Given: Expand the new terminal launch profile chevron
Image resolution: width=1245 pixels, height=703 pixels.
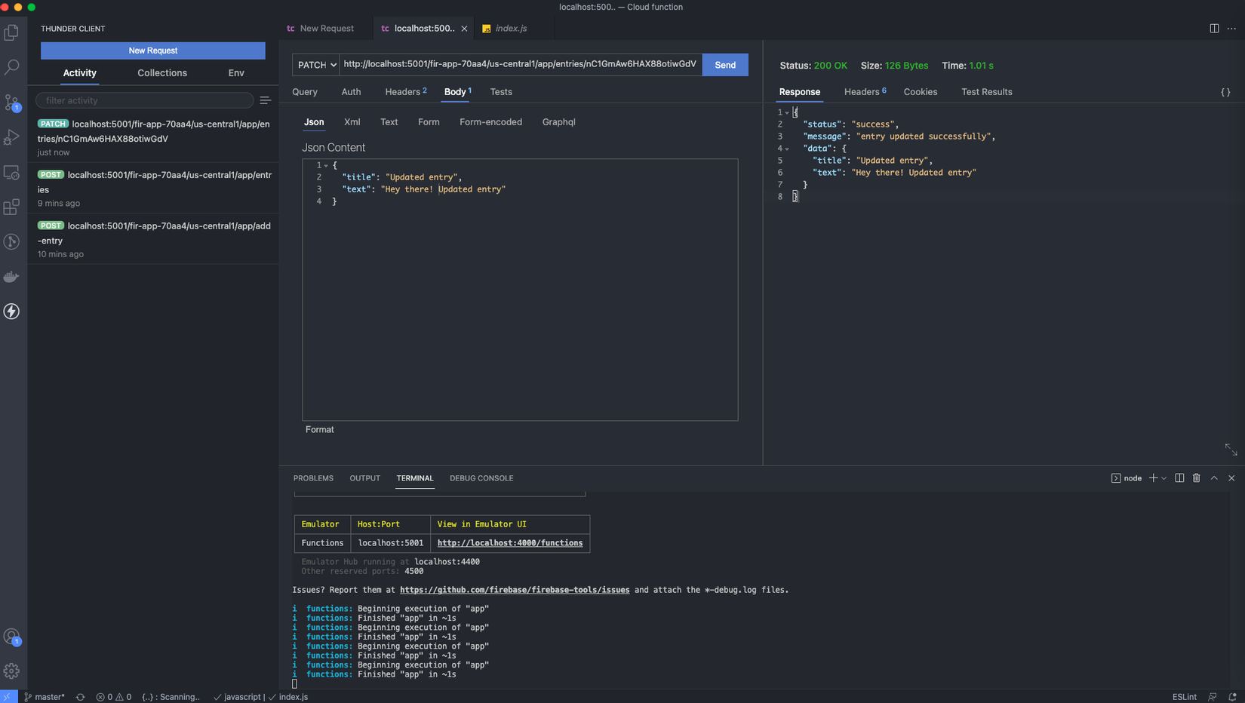Looking at the screenshot, I should point(1164,478).
